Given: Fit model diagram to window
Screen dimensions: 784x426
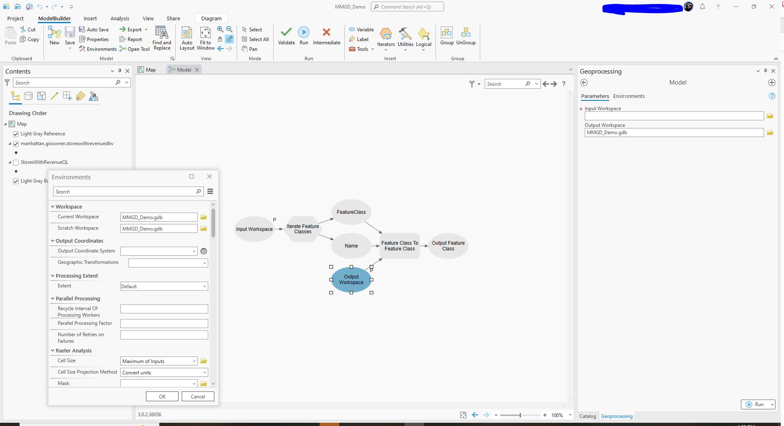Looking at the screenshot, I should click(x=205, y=39).
